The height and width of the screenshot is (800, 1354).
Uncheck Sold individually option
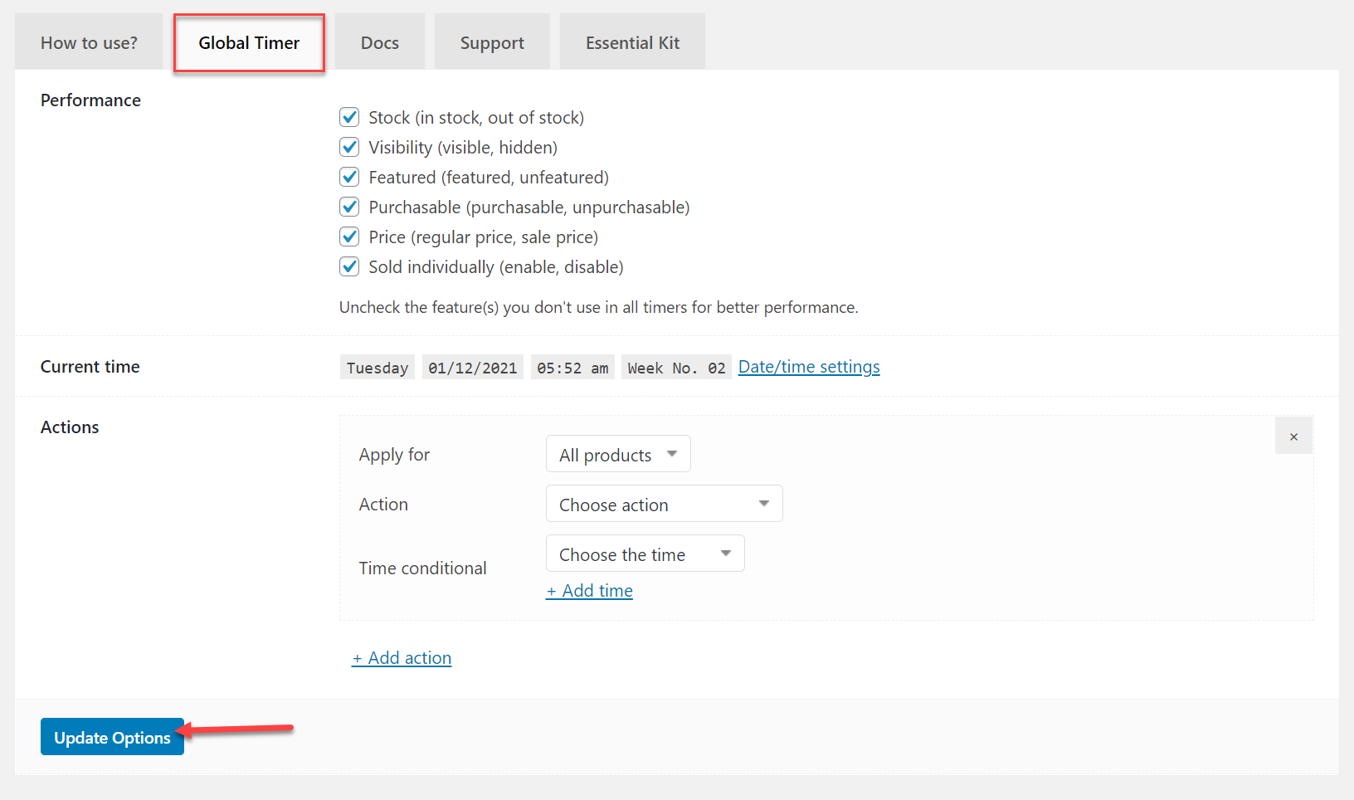tap(349, 266)
